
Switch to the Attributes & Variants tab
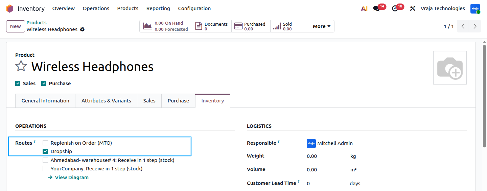(x=106, y=101)
